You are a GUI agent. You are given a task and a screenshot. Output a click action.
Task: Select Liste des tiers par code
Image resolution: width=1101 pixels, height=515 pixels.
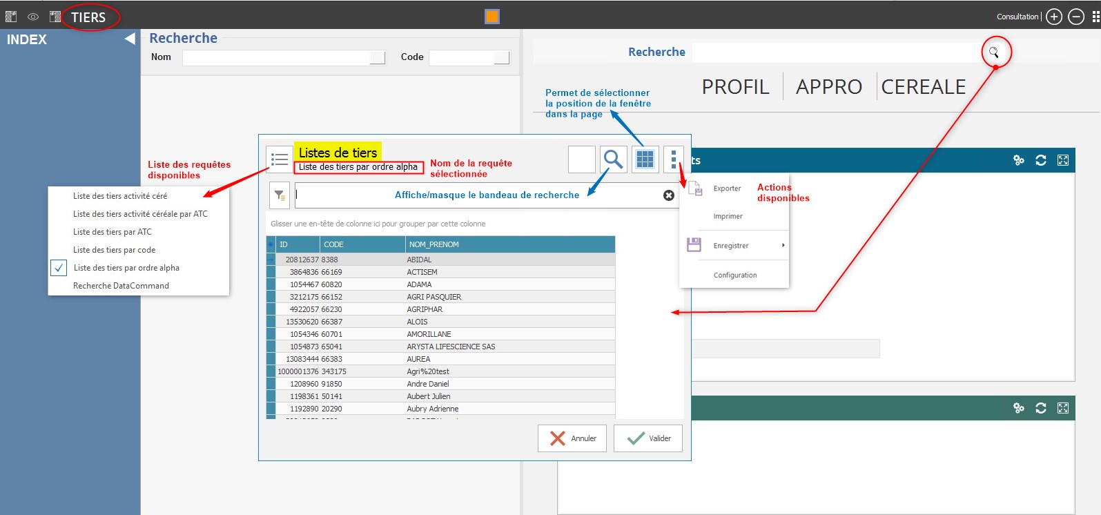pyautogui.click(x=115, y=250)
